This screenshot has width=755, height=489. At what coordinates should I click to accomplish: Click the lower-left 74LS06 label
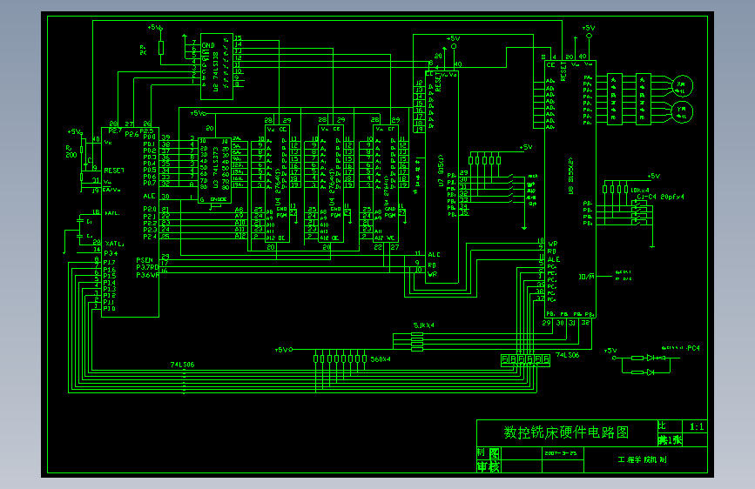coord(183,365)
